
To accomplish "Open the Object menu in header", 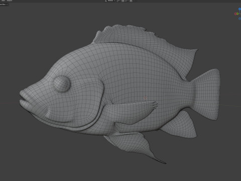I will [10, 1].
